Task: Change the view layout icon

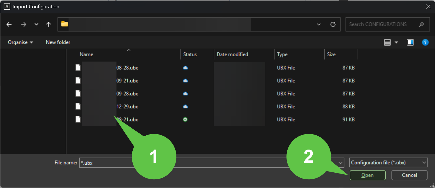Action: tap(387, 42)
